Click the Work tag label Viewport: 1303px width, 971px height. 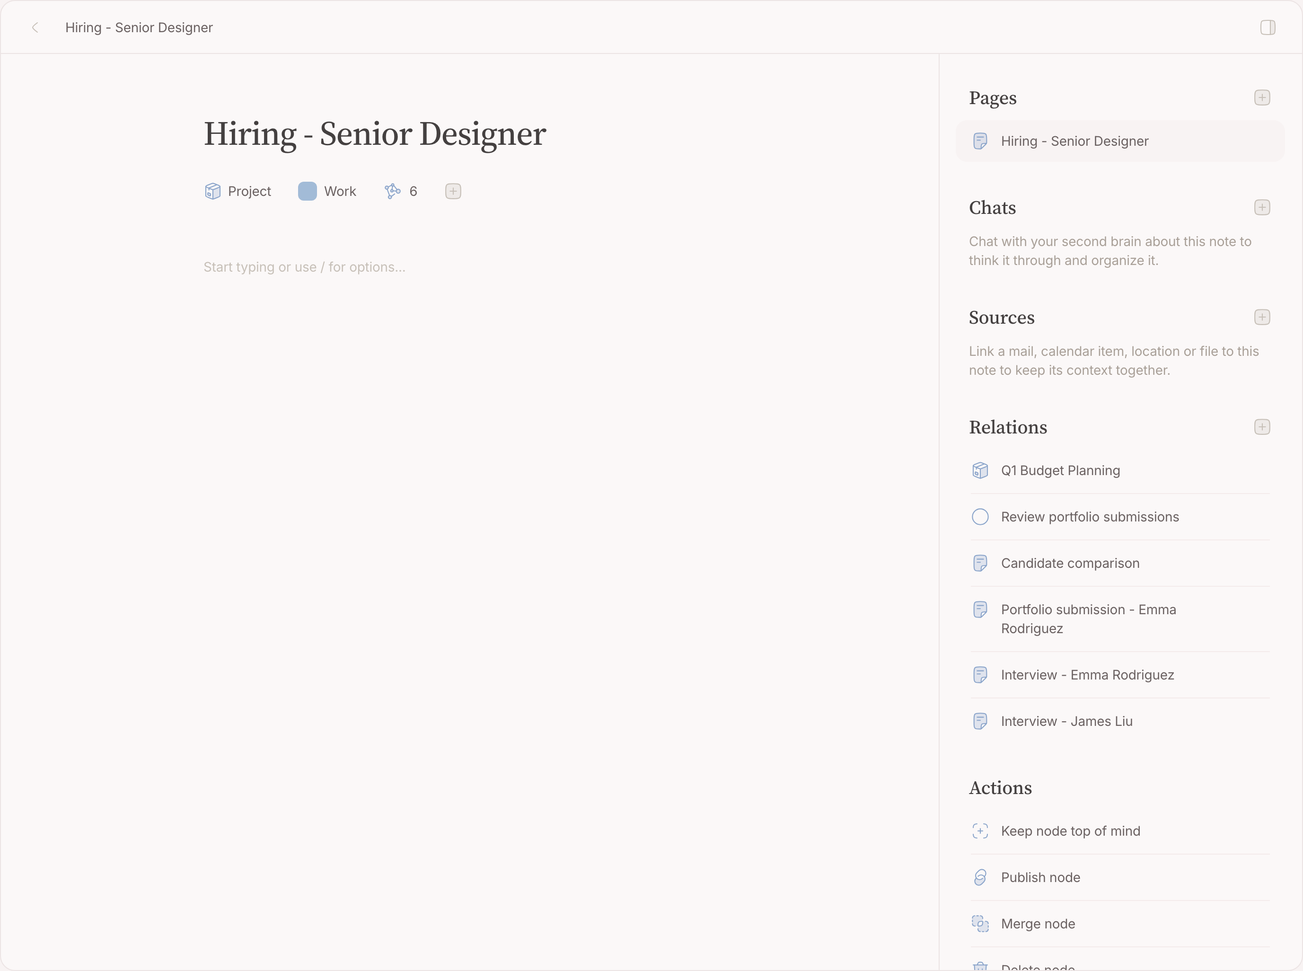tap(340, 192)
